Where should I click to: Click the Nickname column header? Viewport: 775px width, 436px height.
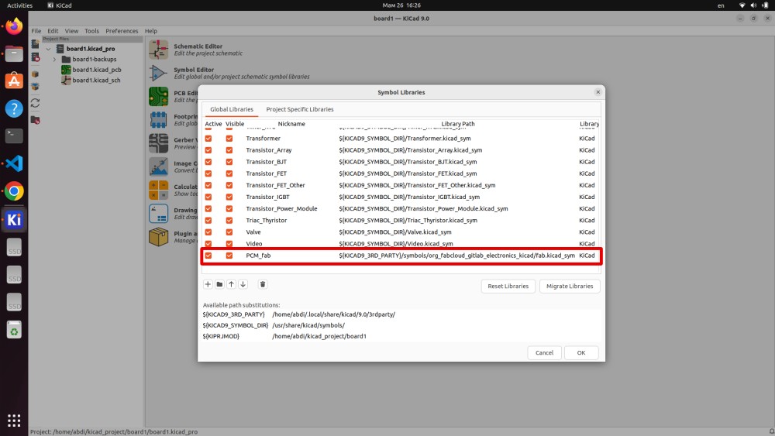click(291, 124)
